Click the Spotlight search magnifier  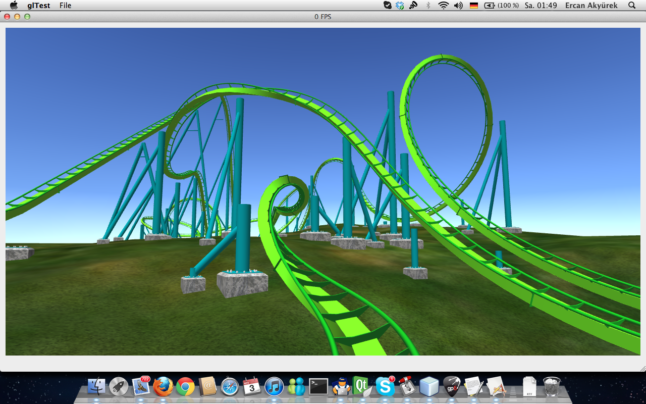click(x=632, y=6)
